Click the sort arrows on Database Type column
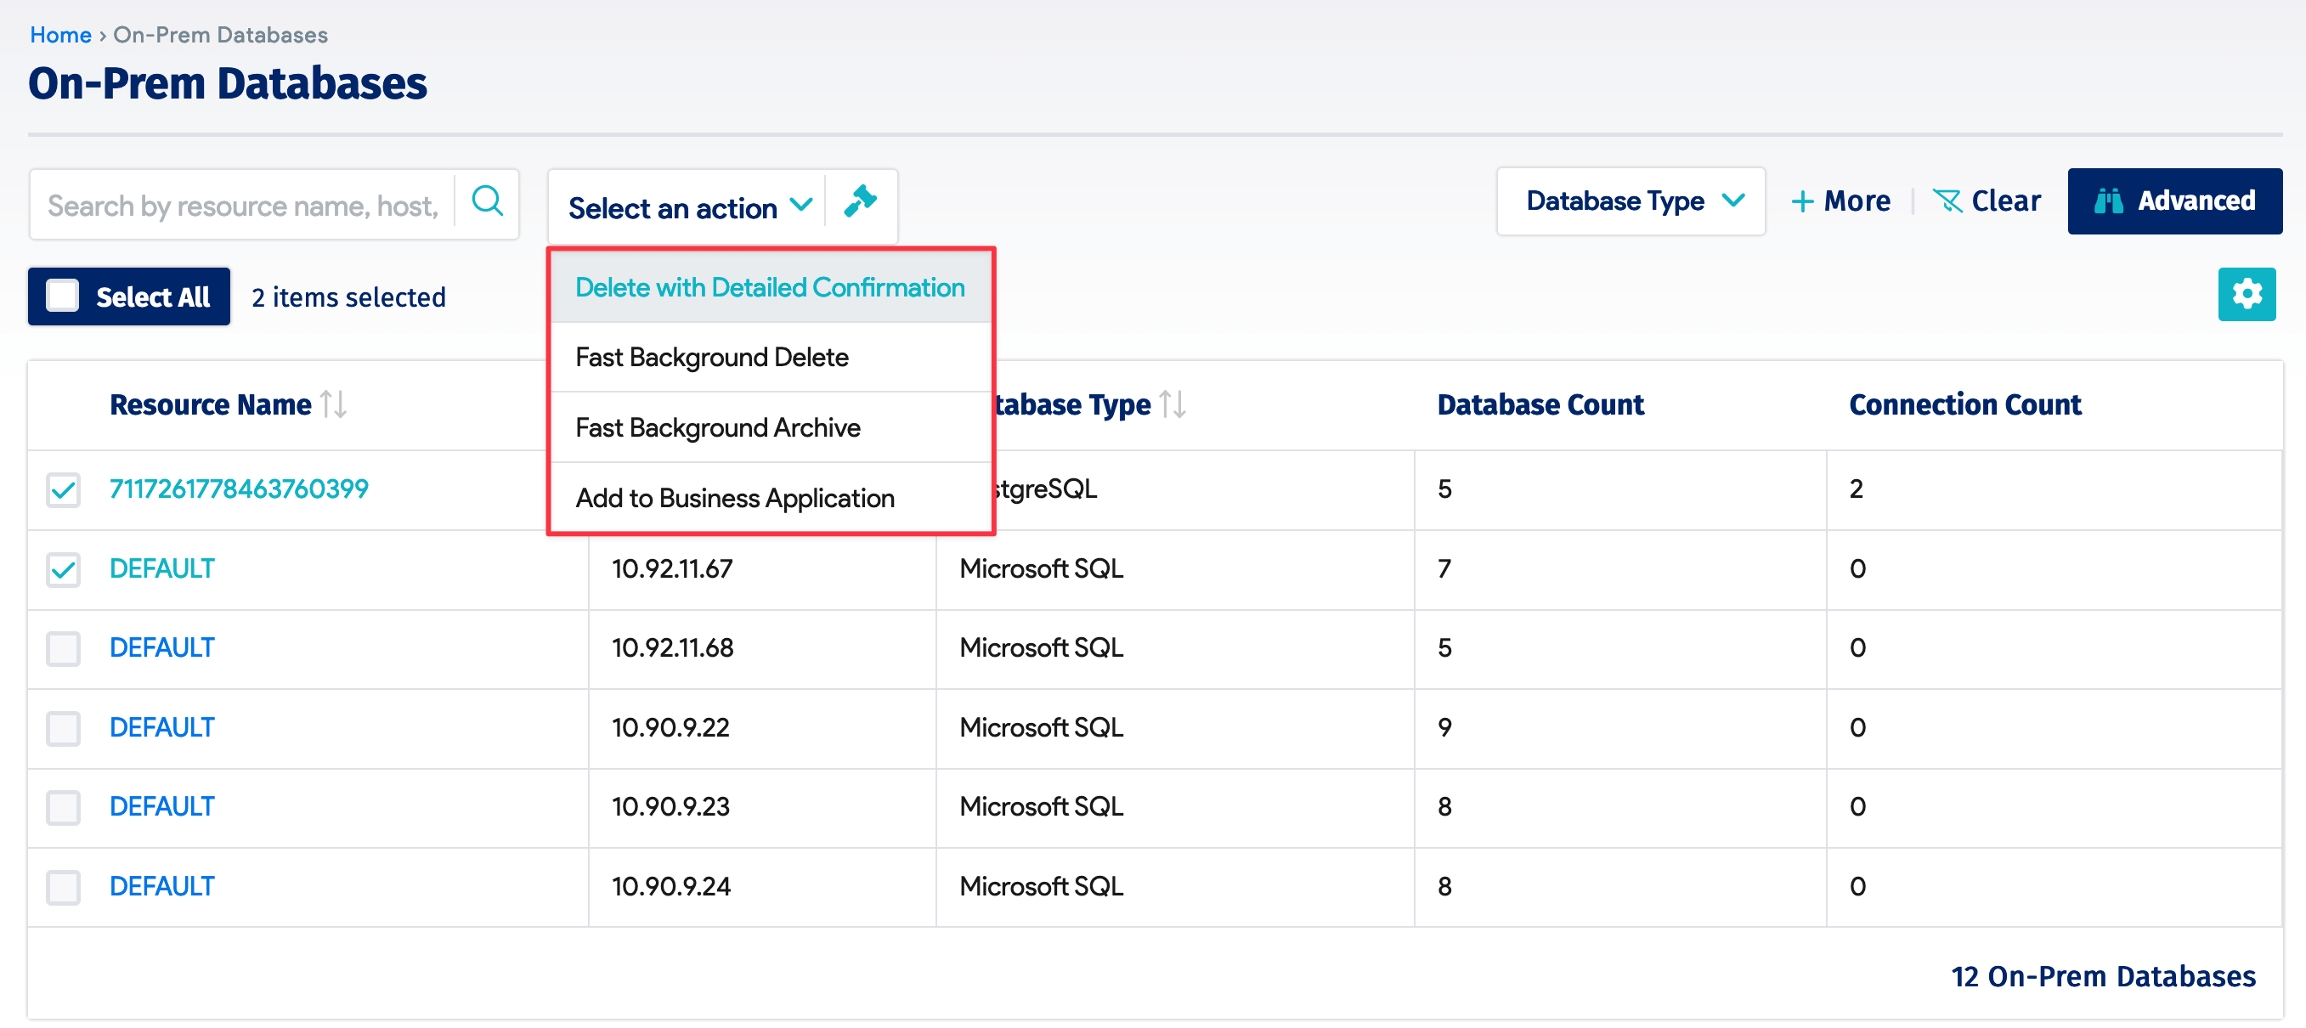The height and width of the screenshot is (1028, 2306). pos(1173,404)
